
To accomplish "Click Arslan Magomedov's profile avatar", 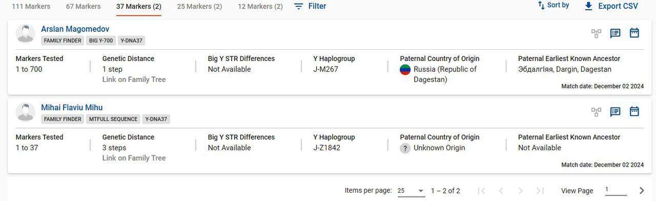I will 26,34.
